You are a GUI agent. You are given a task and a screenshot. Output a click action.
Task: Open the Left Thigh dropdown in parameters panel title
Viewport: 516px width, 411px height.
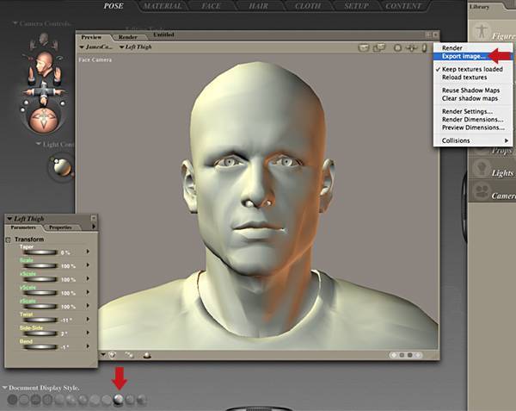pyautogui.click(x=26, y=219)
